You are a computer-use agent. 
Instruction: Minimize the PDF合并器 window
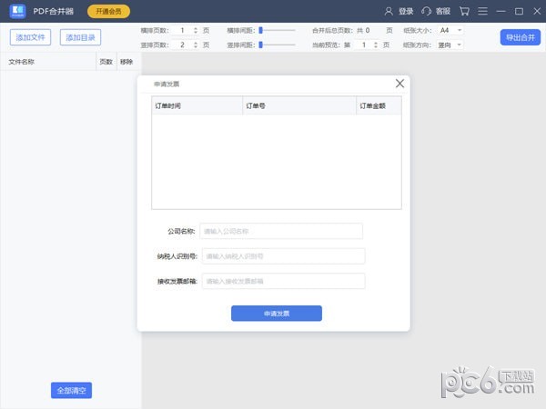(500, 12)
